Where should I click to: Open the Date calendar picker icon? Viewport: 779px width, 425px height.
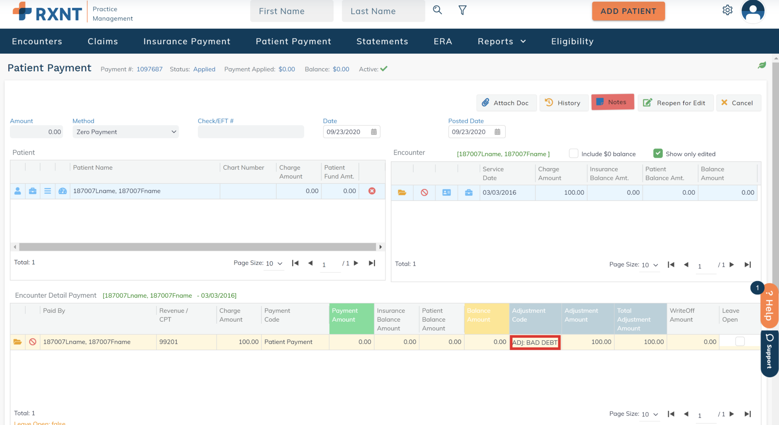(x=374, y=132)
